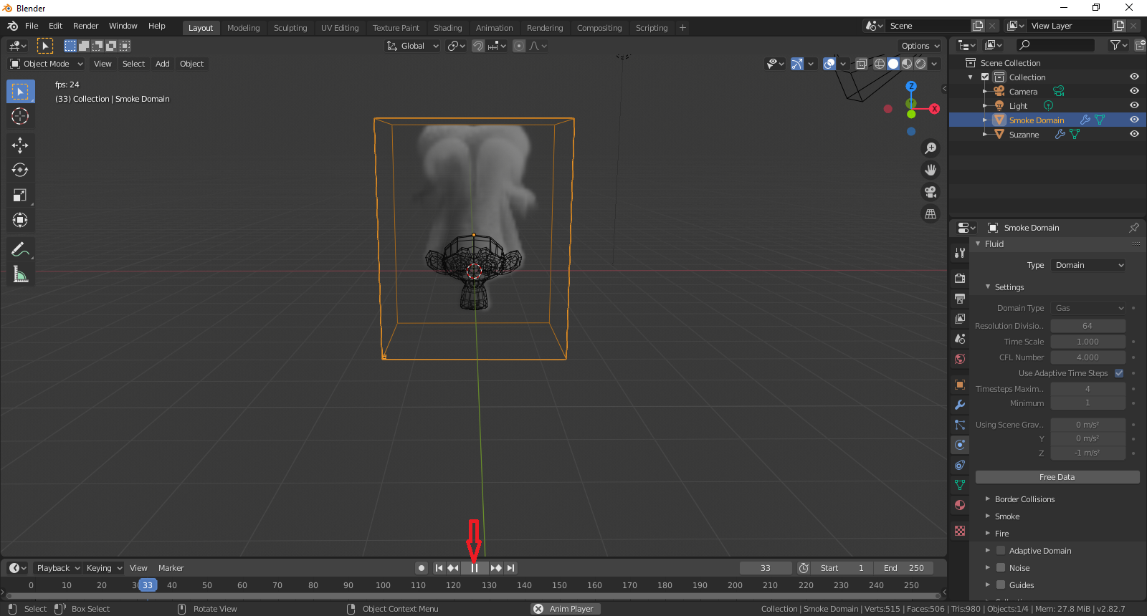Open the Add menu in viewport
The width and height of the screenshot is (1147, 616).
(163, 64)
